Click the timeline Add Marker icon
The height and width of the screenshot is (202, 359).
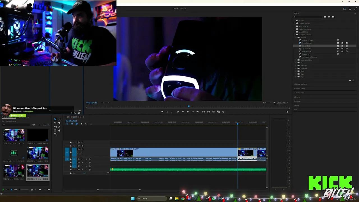82,124
